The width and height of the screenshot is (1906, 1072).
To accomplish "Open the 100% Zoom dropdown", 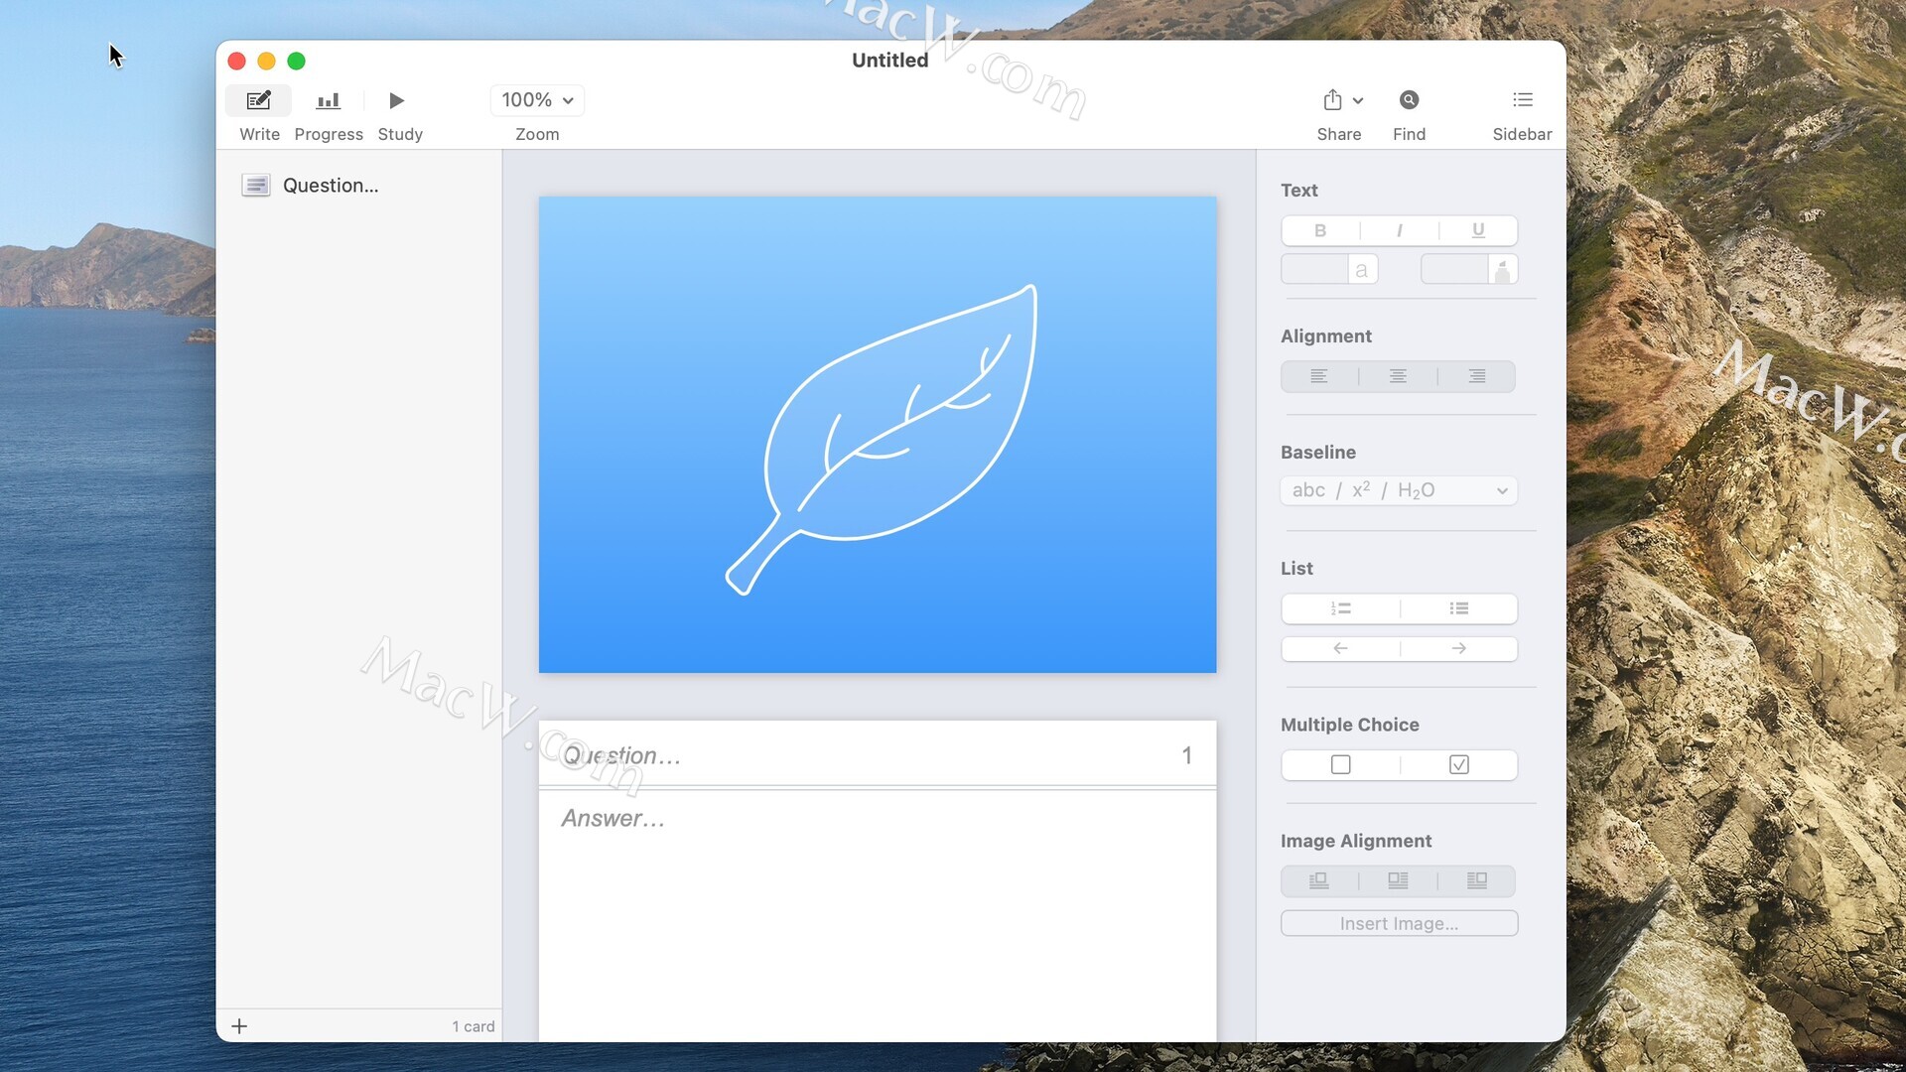I will (x=537, y=100).
